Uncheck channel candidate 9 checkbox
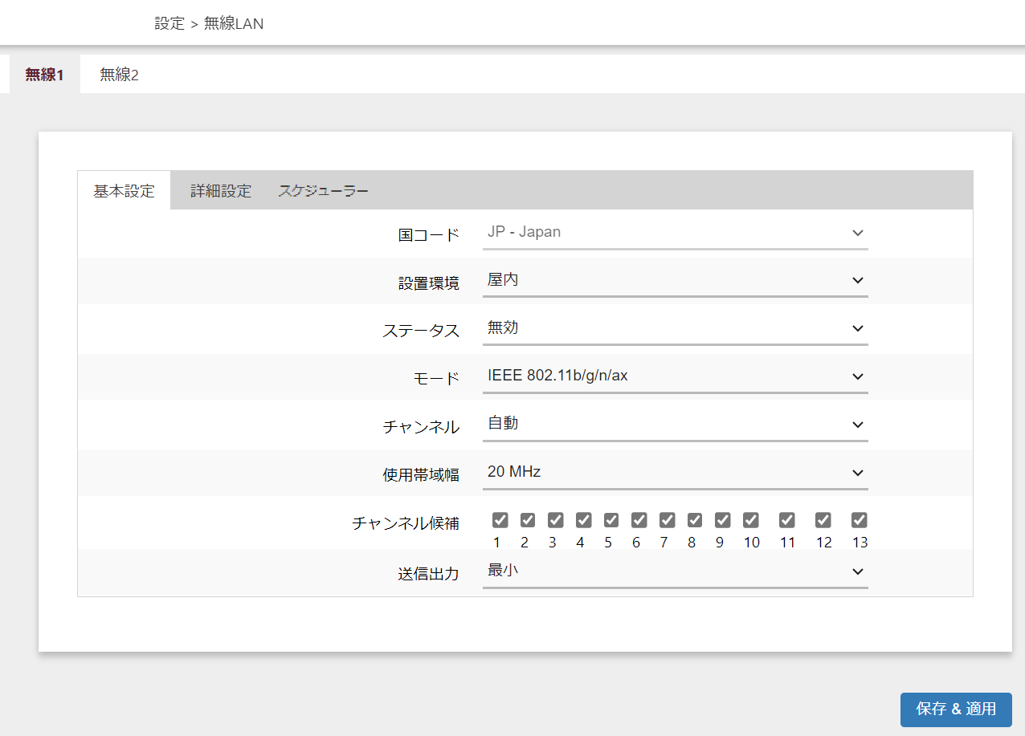The width and height of the screenshot is (1025, 736). pos(723,520)
